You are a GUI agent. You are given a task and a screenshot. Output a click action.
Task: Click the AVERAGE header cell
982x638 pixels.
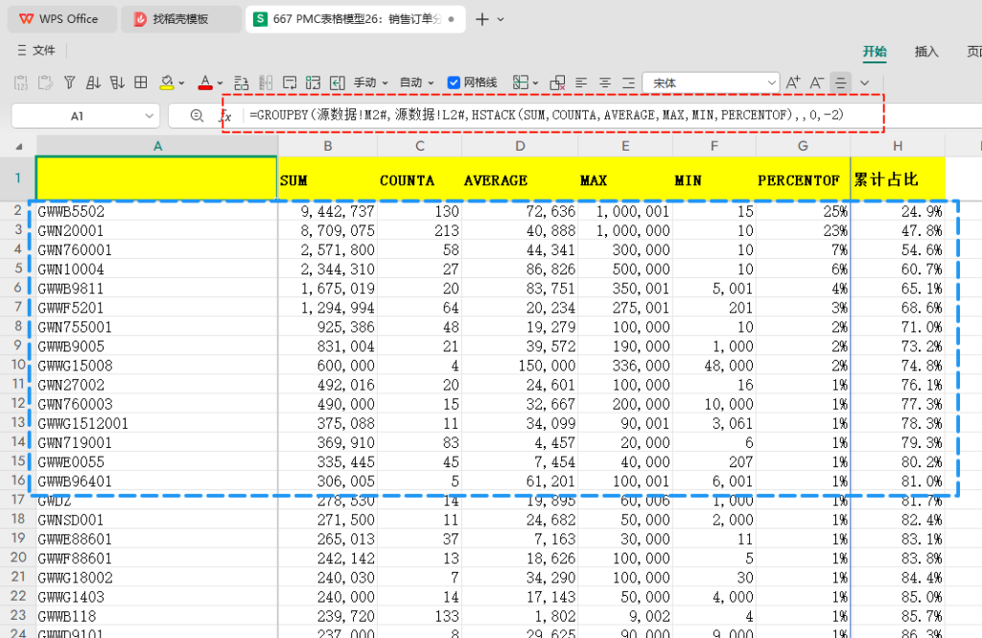(x=520, y=178)
